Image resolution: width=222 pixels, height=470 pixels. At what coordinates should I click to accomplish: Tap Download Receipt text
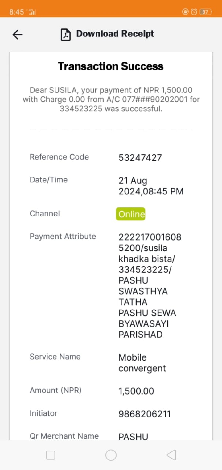(115, 34)
